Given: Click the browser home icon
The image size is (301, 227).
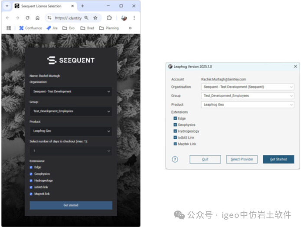Looking at the screenshot, I should pos(38,18).
